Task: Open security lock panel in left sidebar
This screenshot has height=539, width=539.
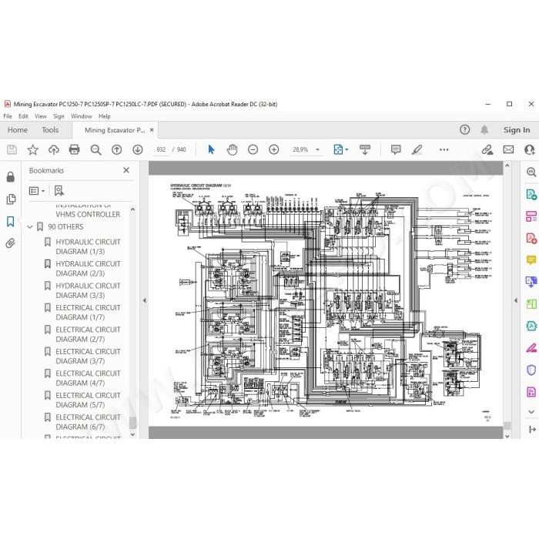Action: pos(11,176)
